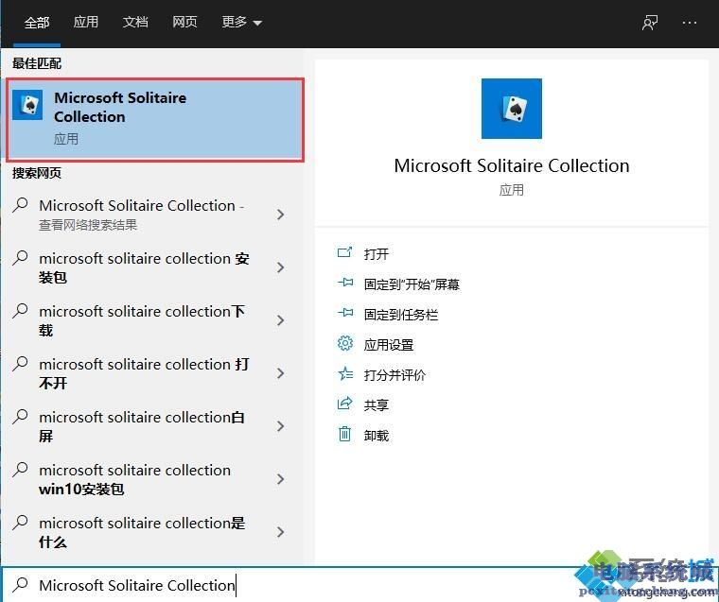Screen dimensions: 719x602
Task: Click suggestion text 'microsoft solitaire collection win10安装包'
Action: 134,479
